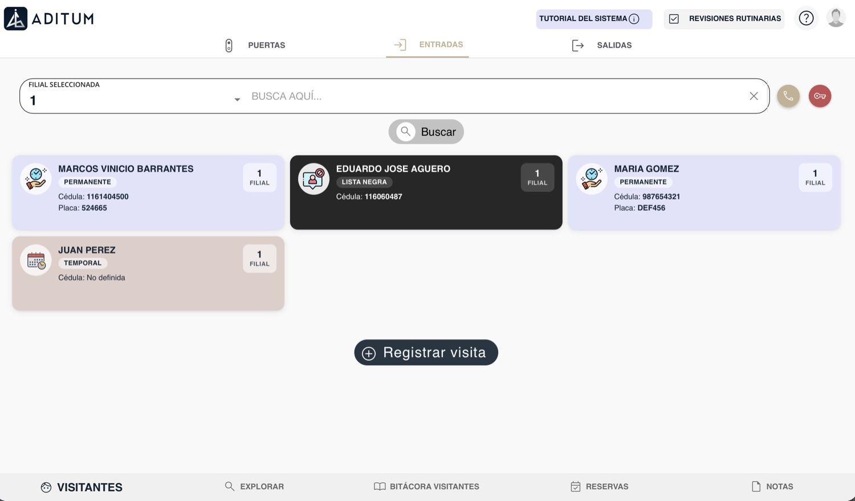The image size is (855, 501).
Task: Switch to the Salidas tab
Action: coord(601,45)
